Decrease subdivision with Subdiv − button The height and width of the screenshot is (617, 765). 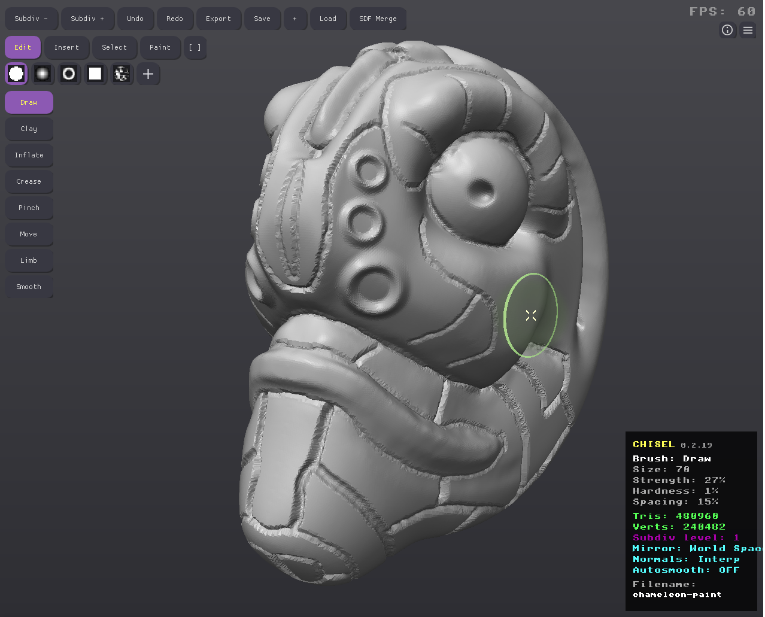tap(31, 19)
